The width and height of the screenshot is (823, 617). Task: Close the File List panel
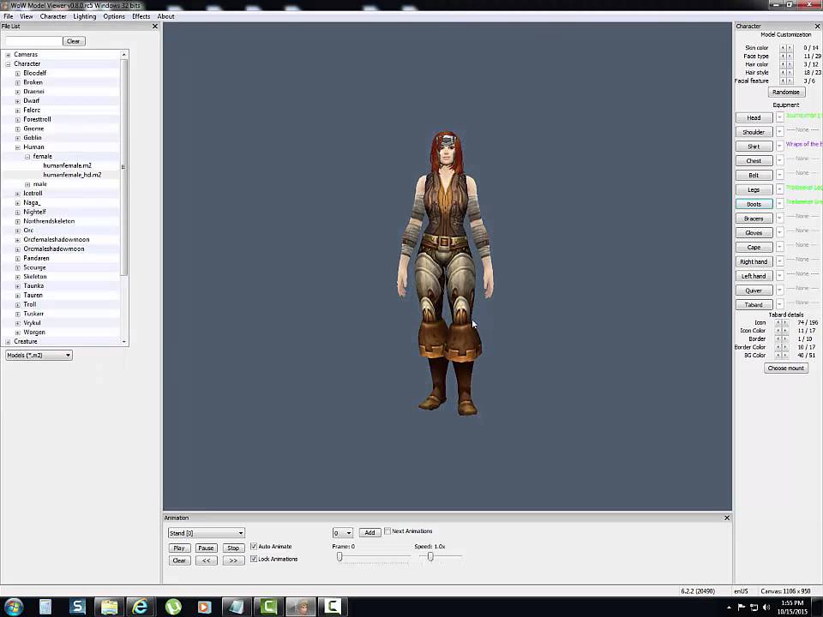point(155,27)
